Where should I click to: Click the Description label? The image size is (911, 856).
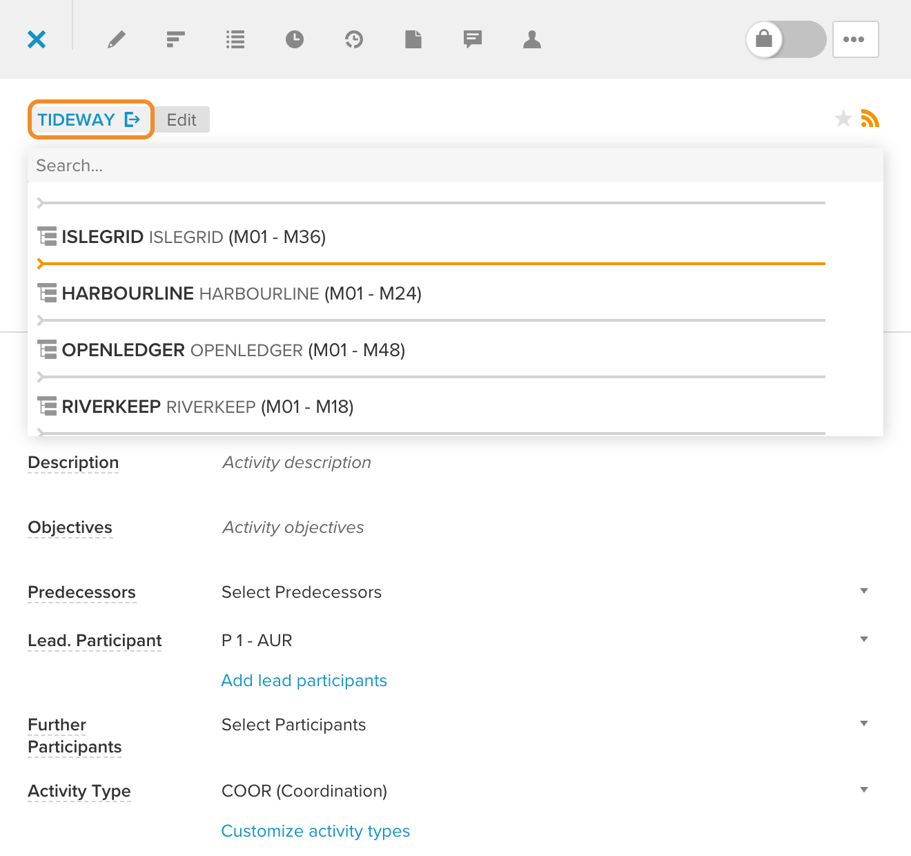pos(73,463)
